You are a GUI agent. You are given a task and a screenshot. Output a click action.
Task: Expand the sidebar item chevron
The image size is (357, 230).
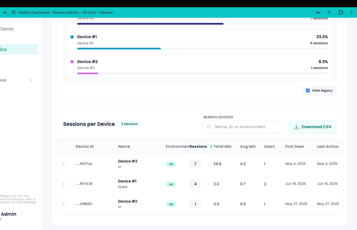point(31,80)
